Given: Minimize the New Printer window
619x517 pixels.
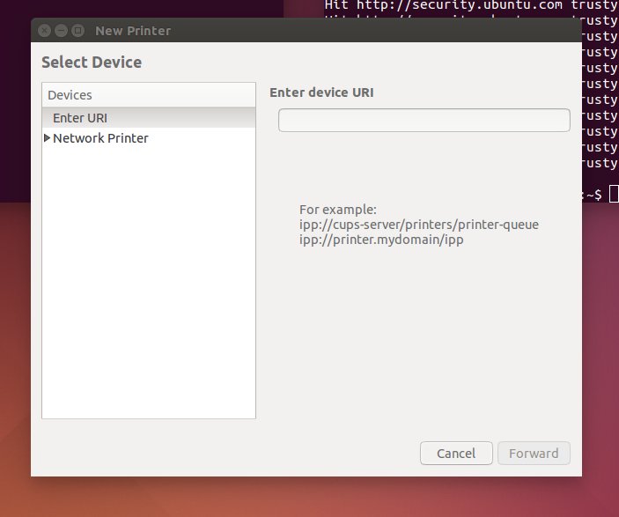Looking at the screenshot, I should point(61,30).
